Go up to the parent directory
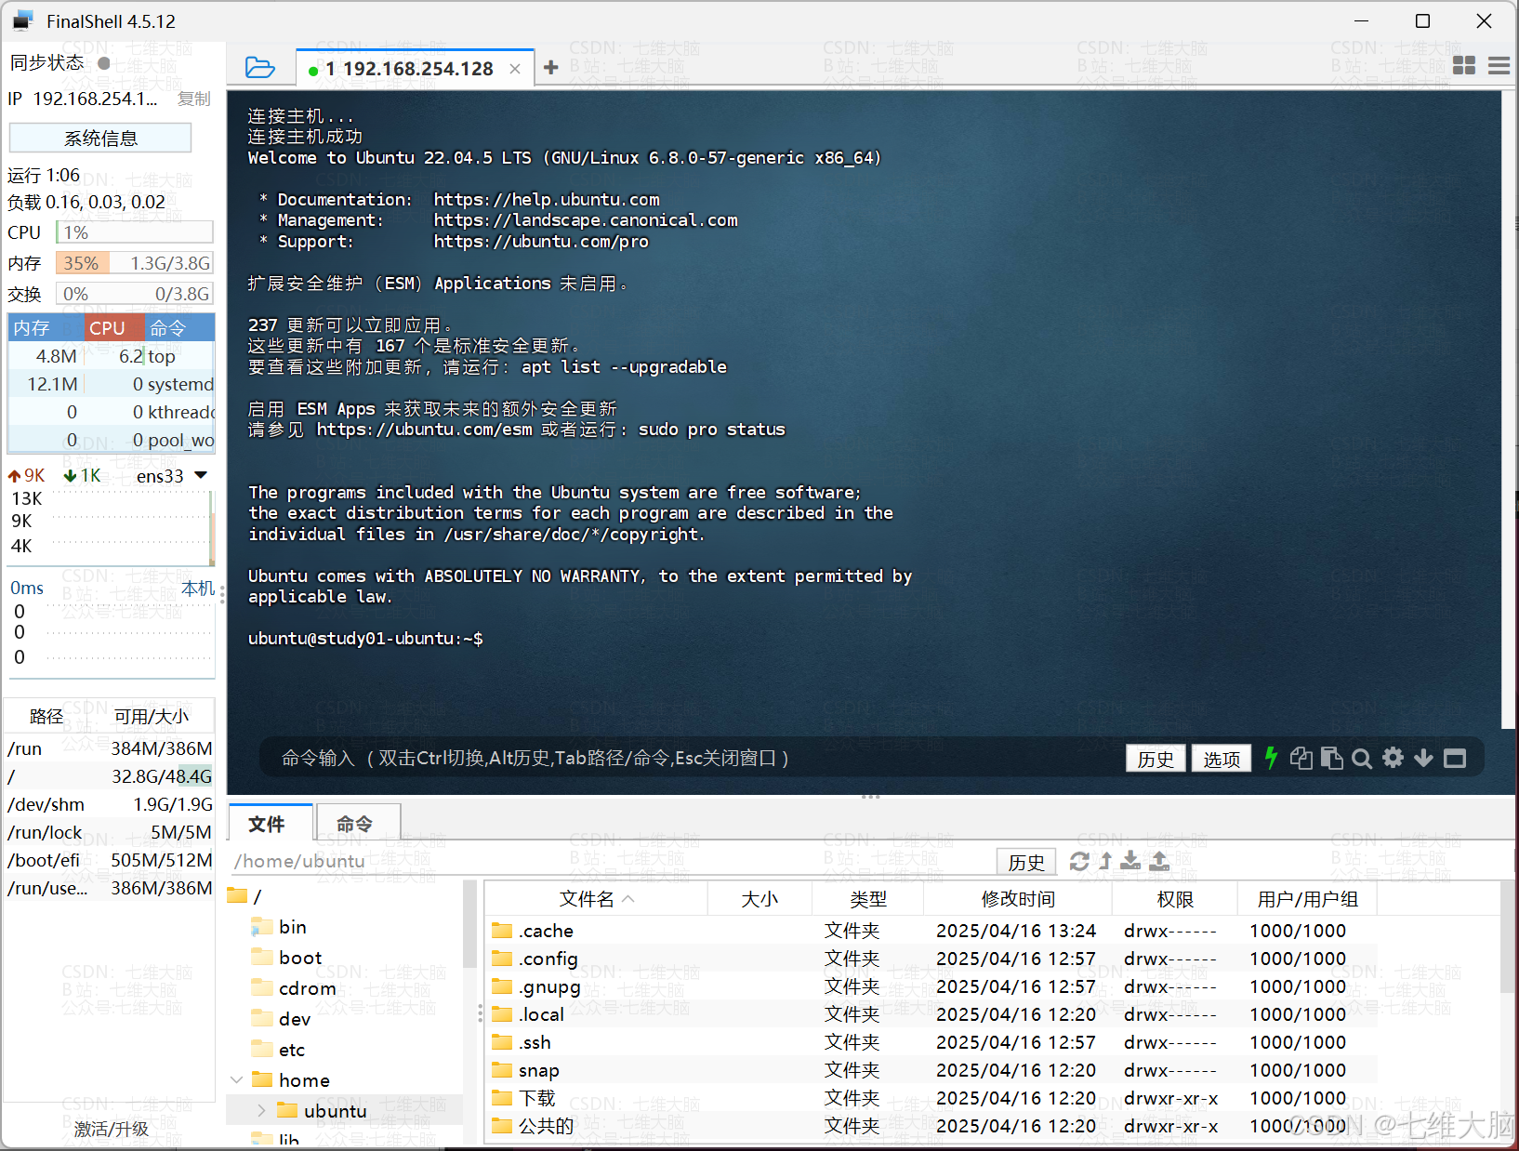Viewport: 1519px width, 1151px height. point(1105,861)
